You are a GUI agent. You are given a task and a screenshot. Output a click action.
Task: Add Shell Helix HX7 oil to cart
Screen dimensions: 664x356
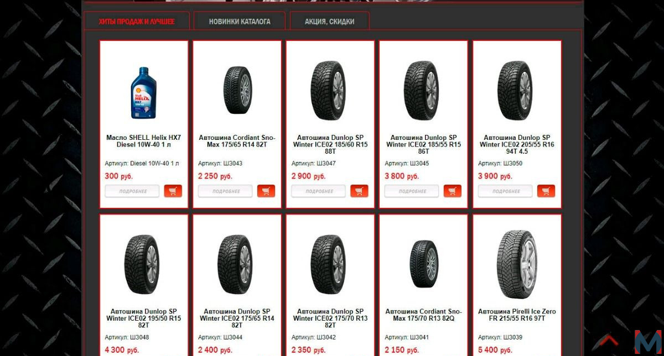coord(173,191)
